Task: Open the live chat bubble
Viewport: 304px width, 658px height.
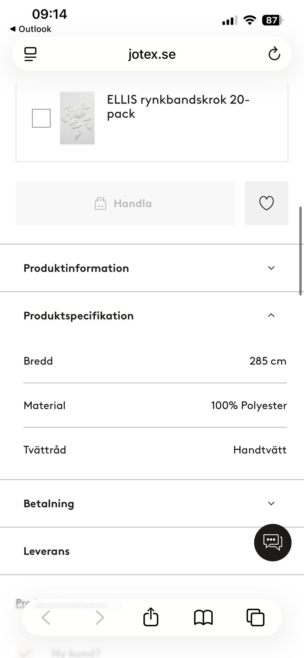Action: [272, 542]
